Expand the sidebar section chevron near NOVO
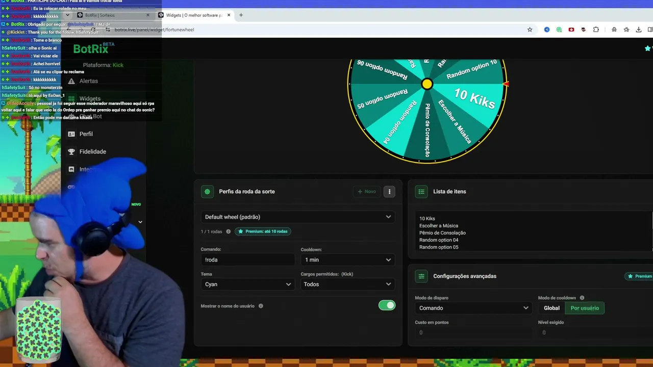 (140, 222)
